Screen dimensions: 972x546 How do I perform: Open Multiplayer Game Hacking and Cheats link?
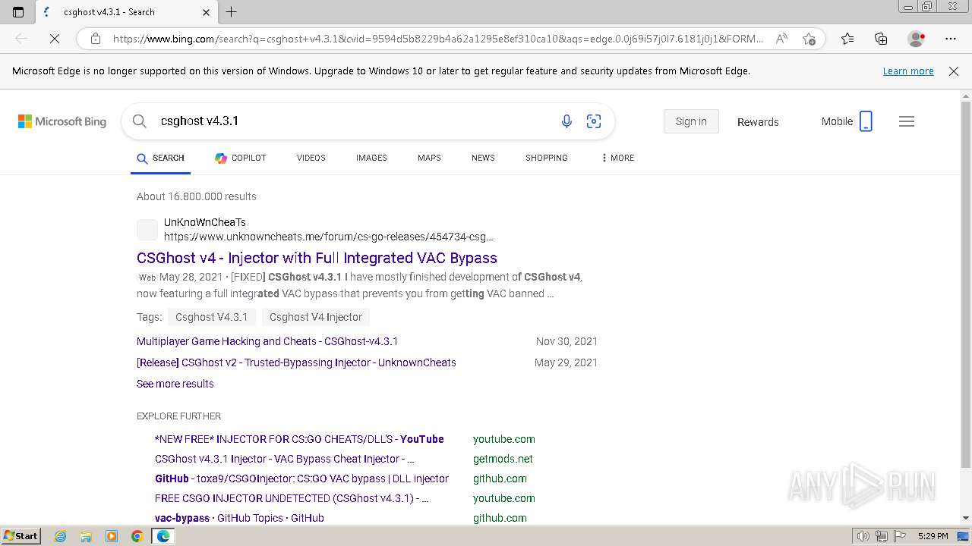coord(267,341)
